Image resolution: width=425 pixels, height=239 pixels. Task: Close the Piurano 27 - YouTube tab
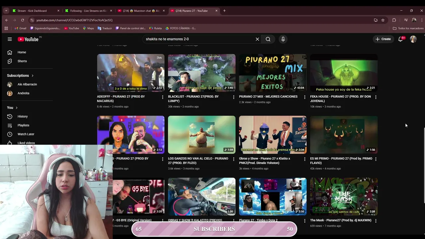(x=216, y=11)
